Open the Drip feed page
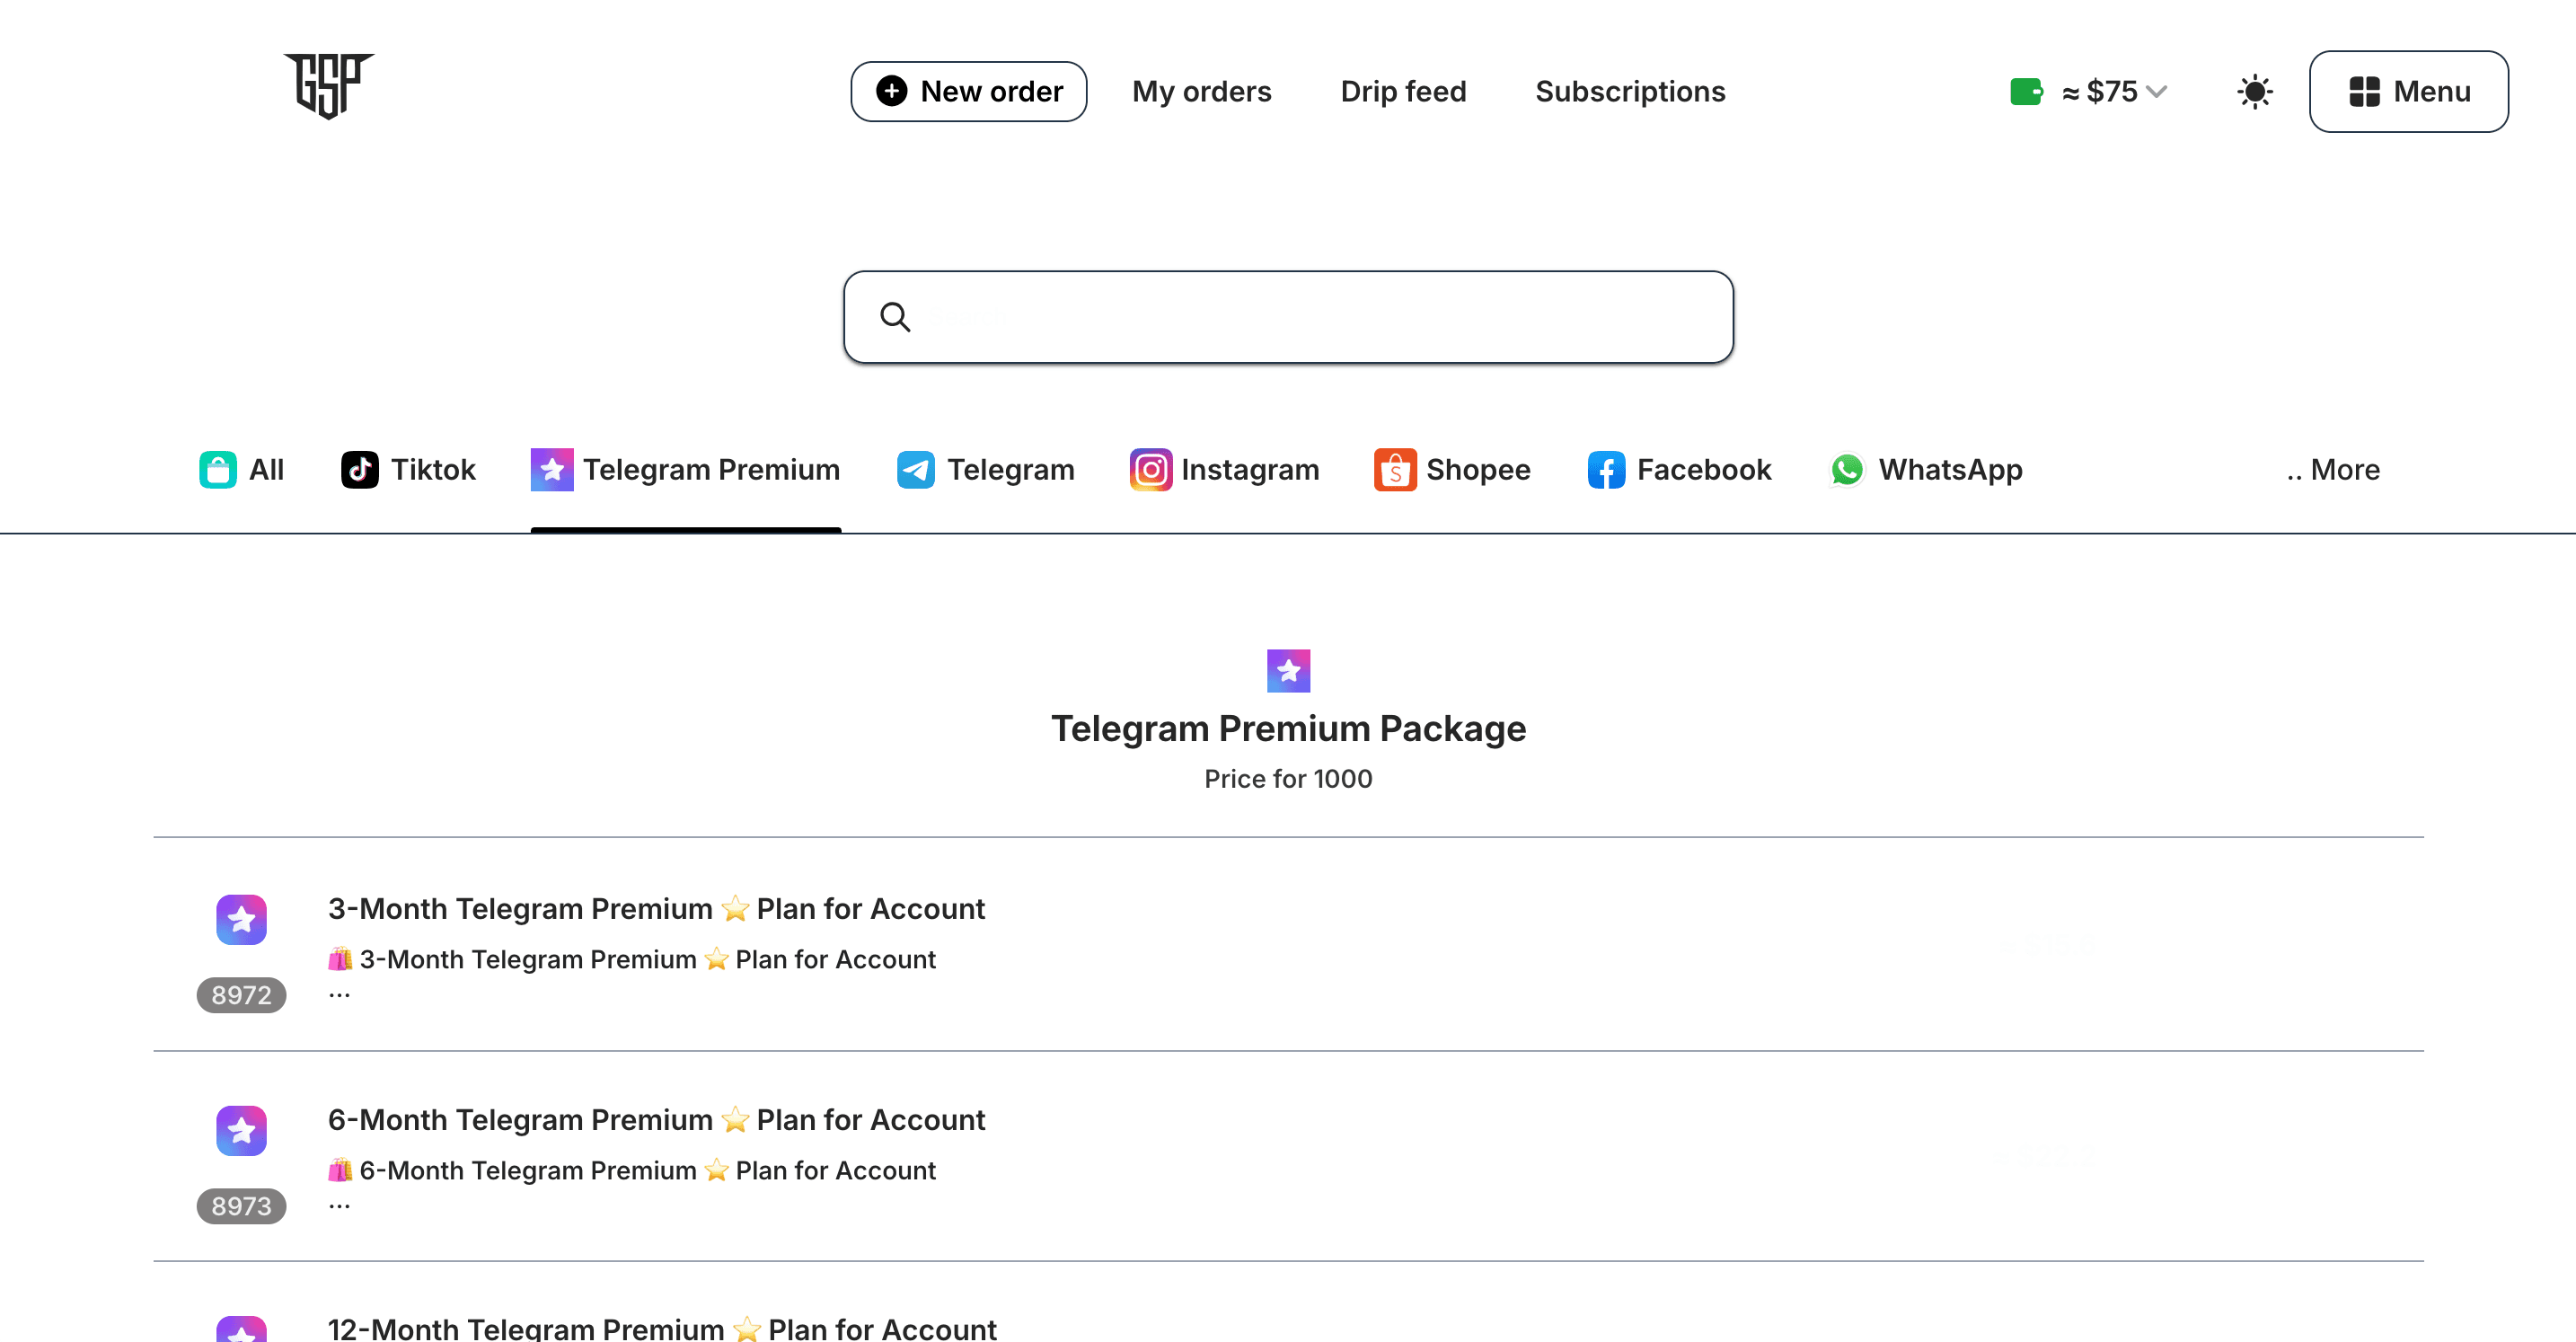This screenshot has width=2576, height=1342. coord(1403,92)
